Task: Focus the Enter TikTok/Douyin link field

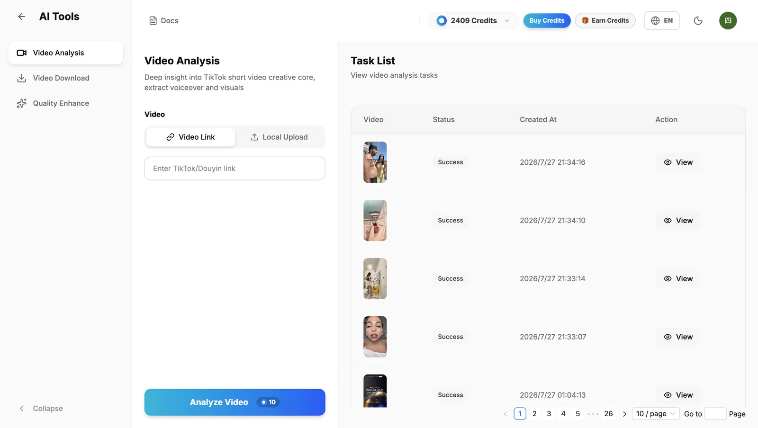Action: [x=235, y=169]
